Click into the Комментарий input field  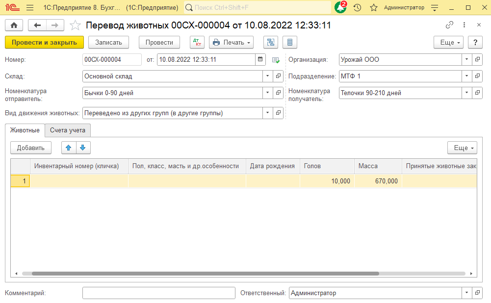[158, 293]
